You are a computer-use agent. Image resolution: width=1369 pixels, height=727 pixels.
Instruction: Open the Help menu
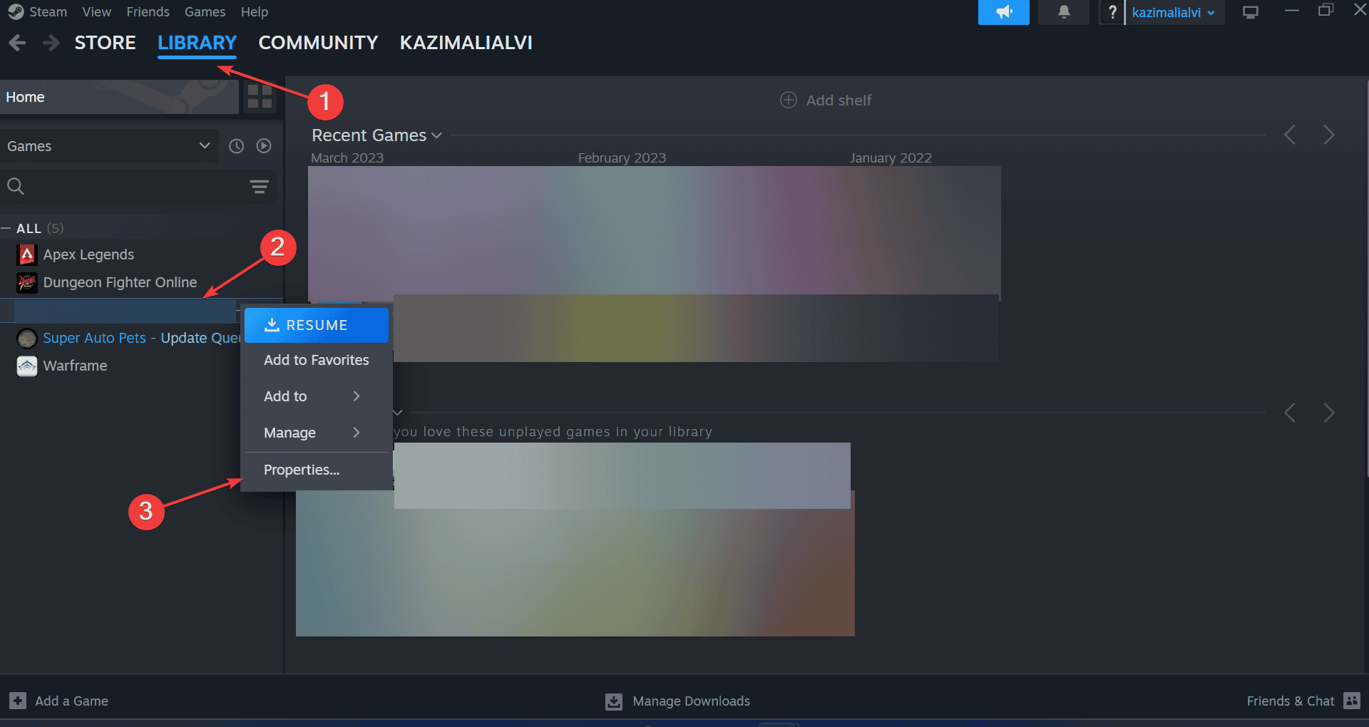[x=255, y=12]
